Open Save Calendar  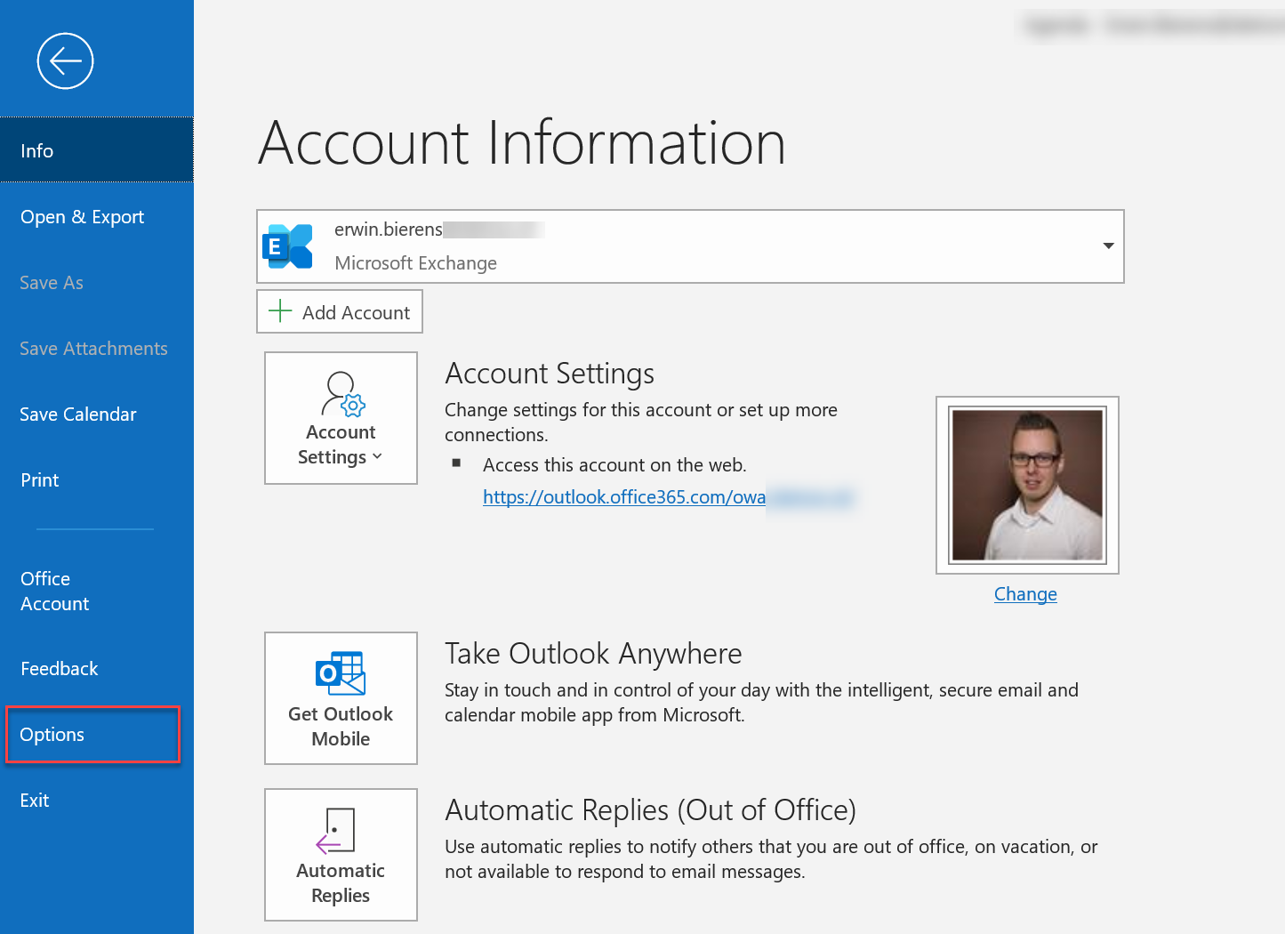pyautogui.click(x=97, y=414)
